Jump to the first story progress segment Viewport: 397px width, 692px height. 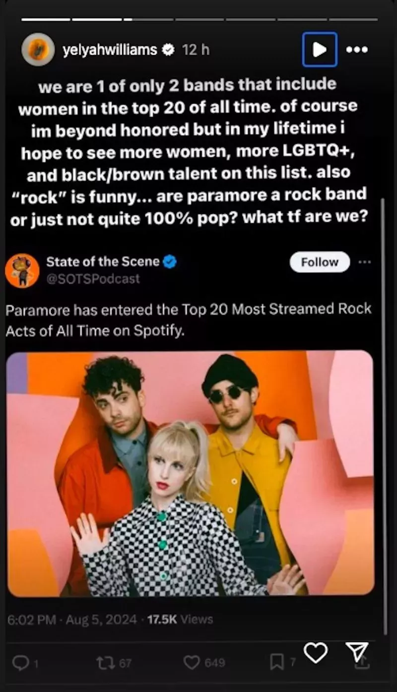(46, 19)
